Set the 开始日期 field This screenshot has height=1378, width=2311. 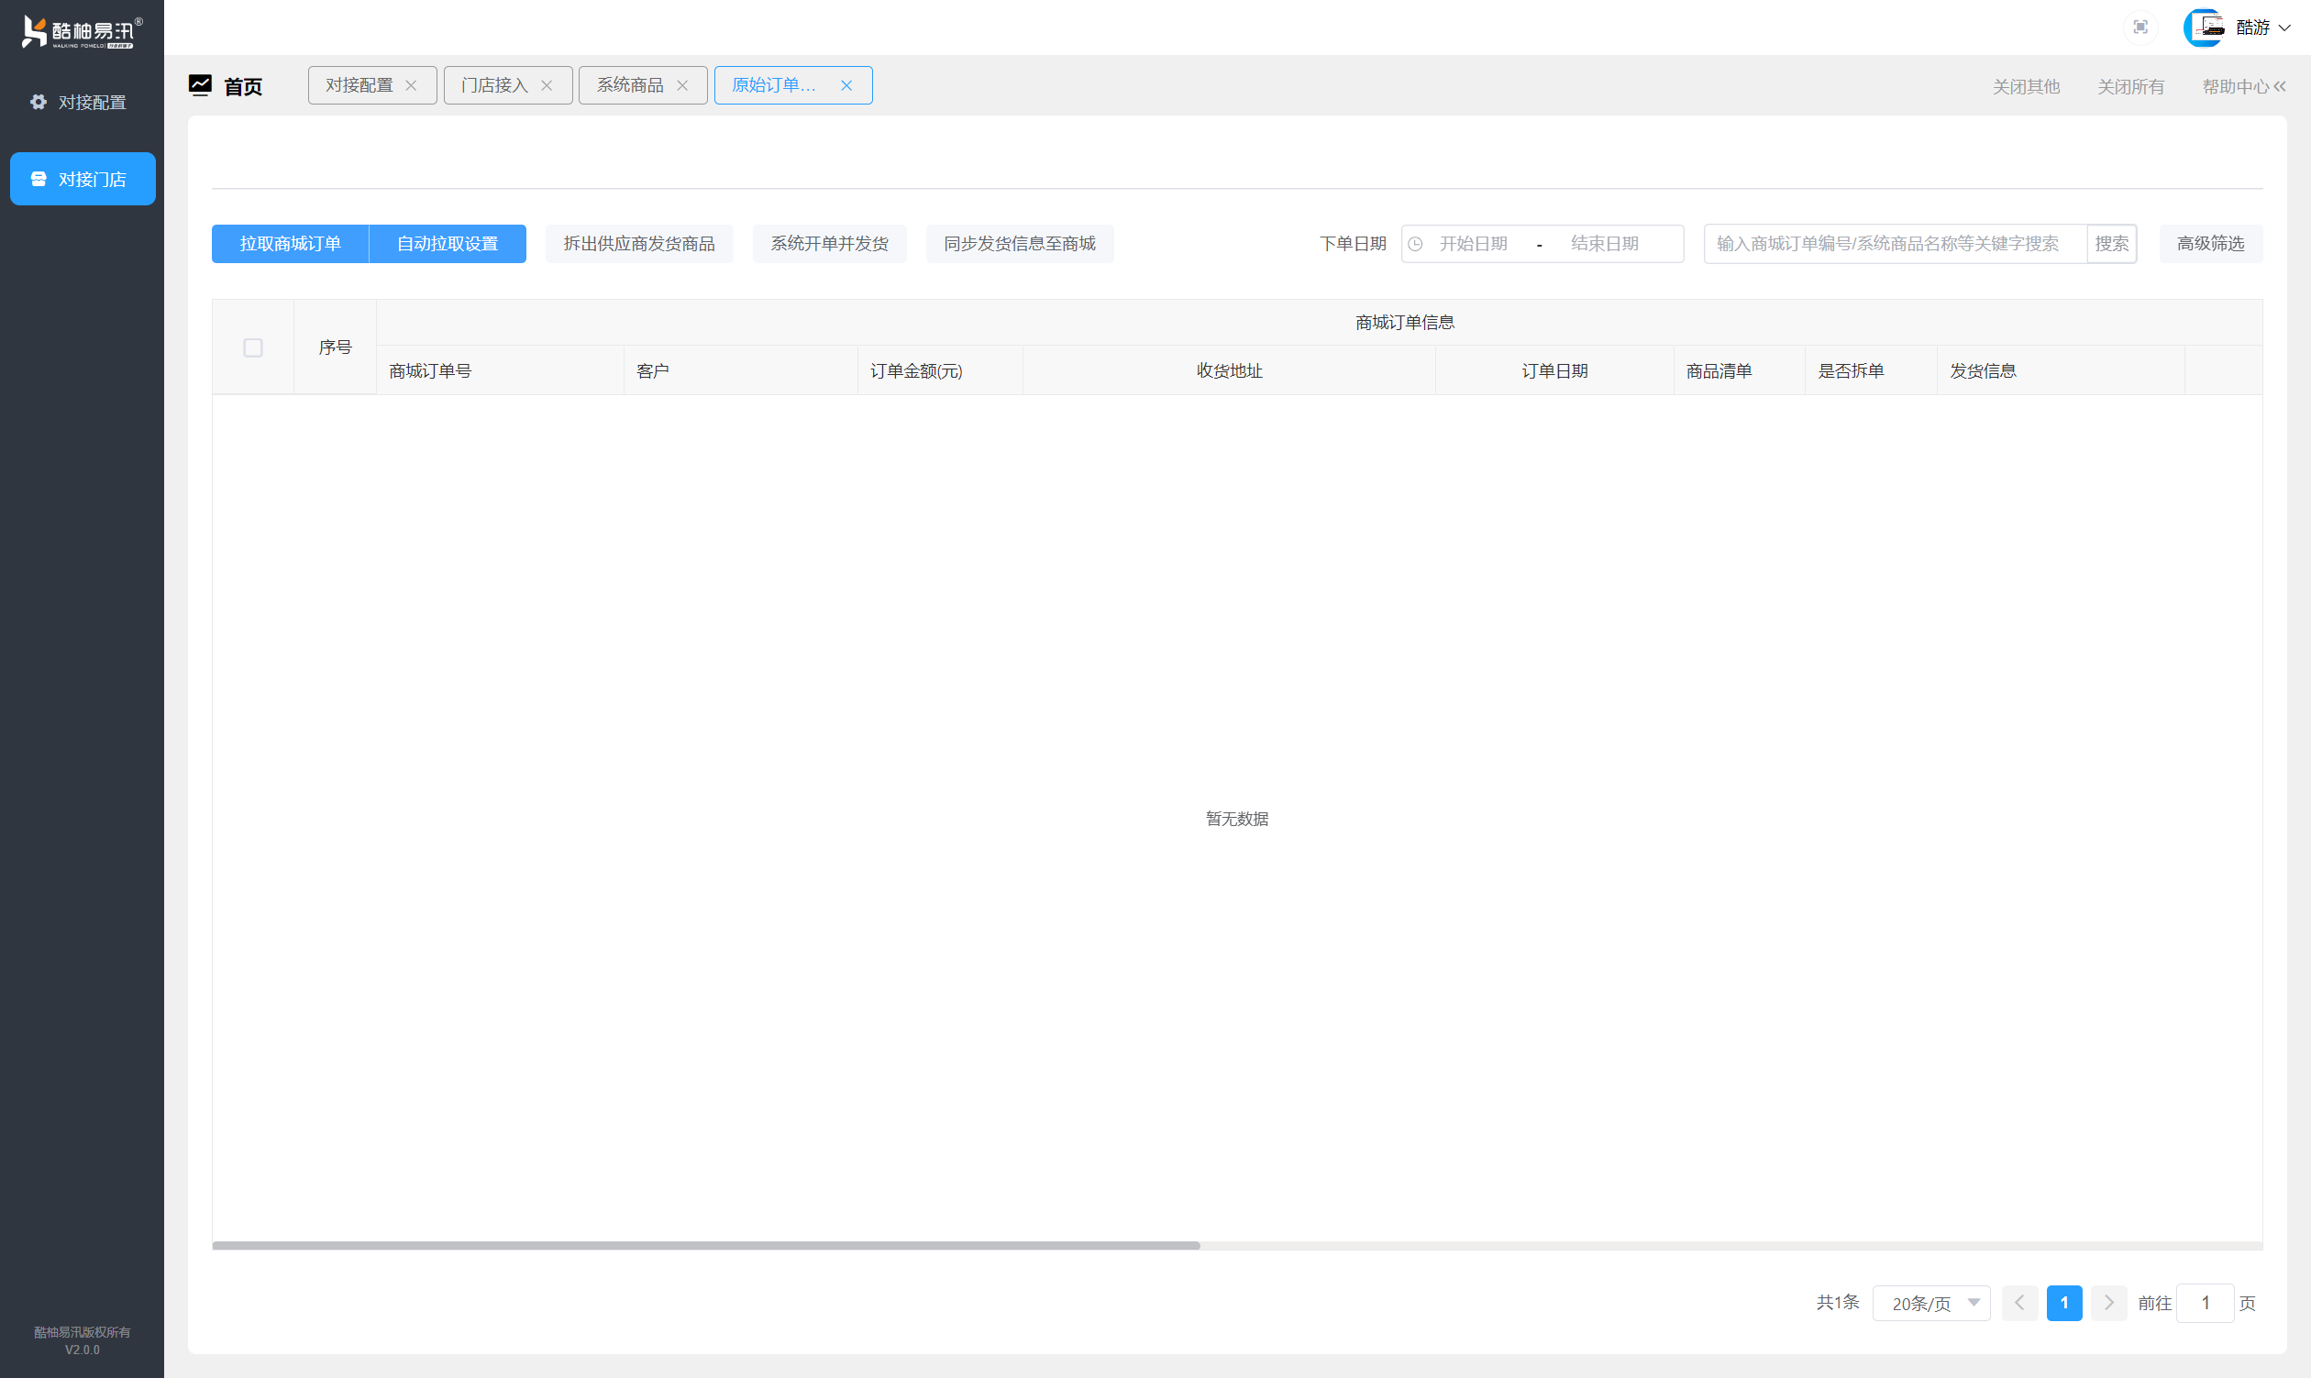tap(1474, 243)
